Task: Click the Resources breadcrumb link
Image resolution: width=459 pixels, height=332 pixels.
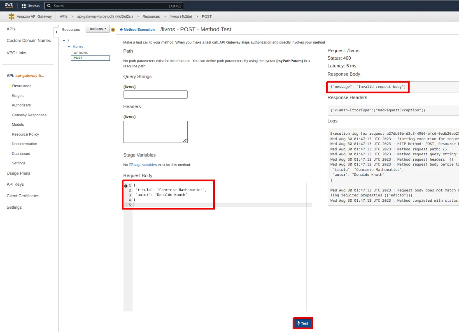Action: [151, 16]
